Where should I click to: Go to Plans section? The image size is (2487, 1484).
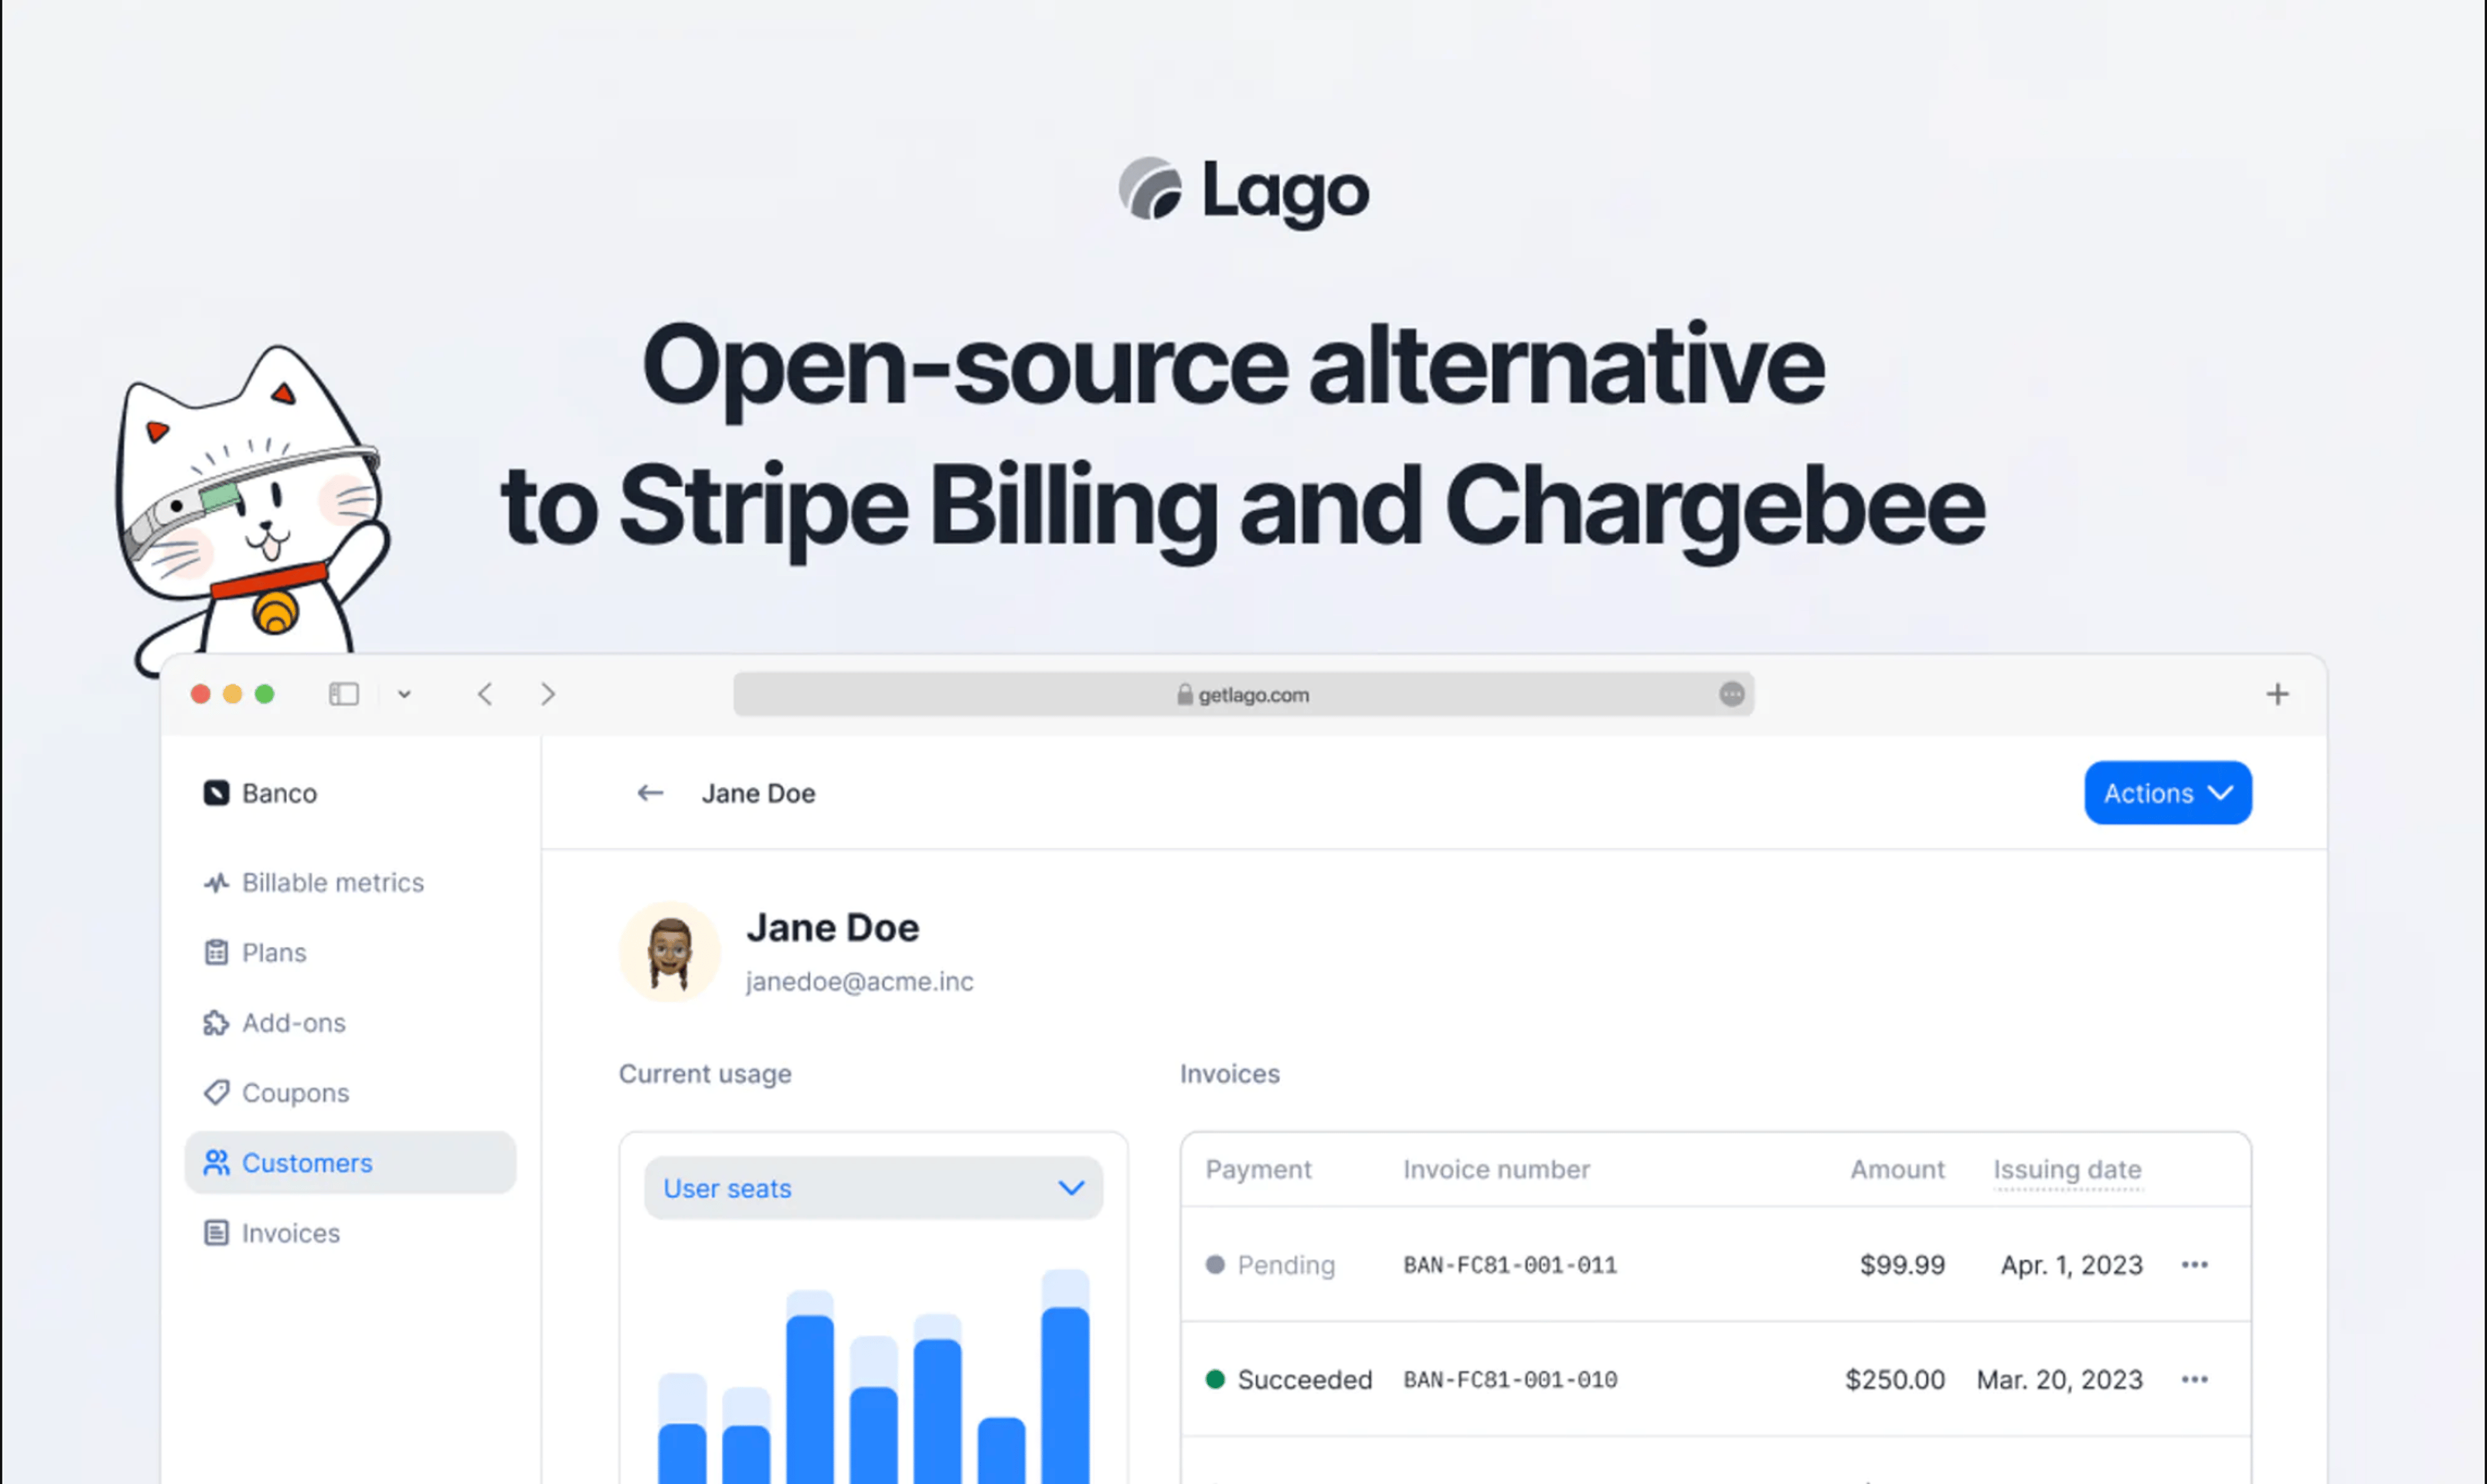(255, 953)
